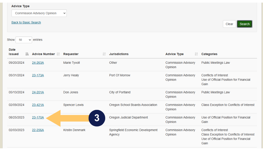263x150 pixels.
Task: Sort by Date Issued column icon
Action: click(x=27, y=54)
